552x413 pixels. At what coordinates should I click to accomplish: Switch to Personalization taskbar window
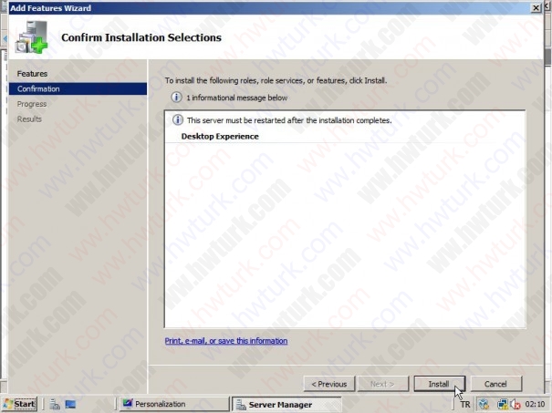pyautogui.click(x=174, y=404)
